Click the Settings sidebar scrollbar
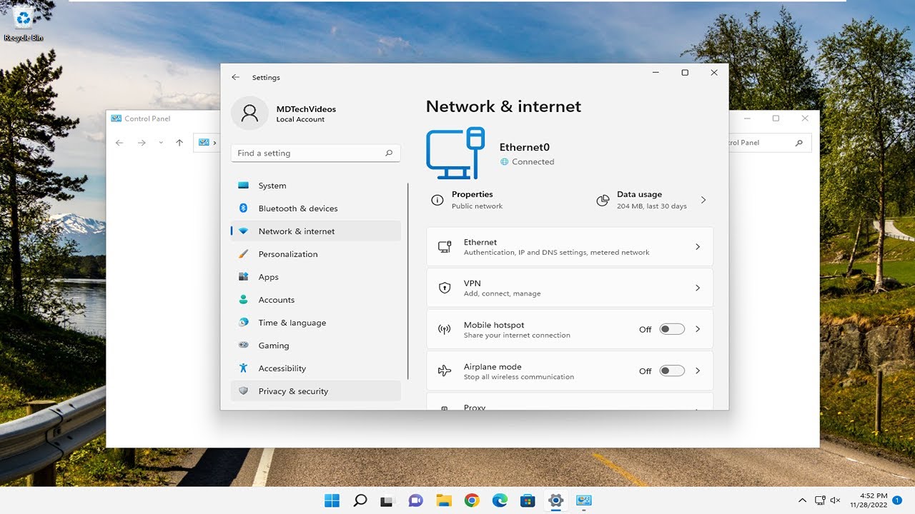915x514 pixels. click(x=407, y=281)
